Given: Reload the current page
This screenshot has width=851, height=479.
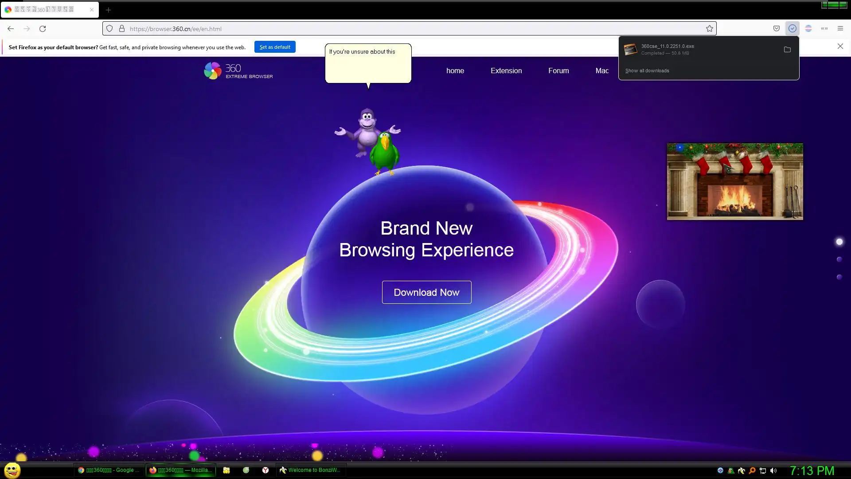Looking at the screenshot, I should (43, 29).
